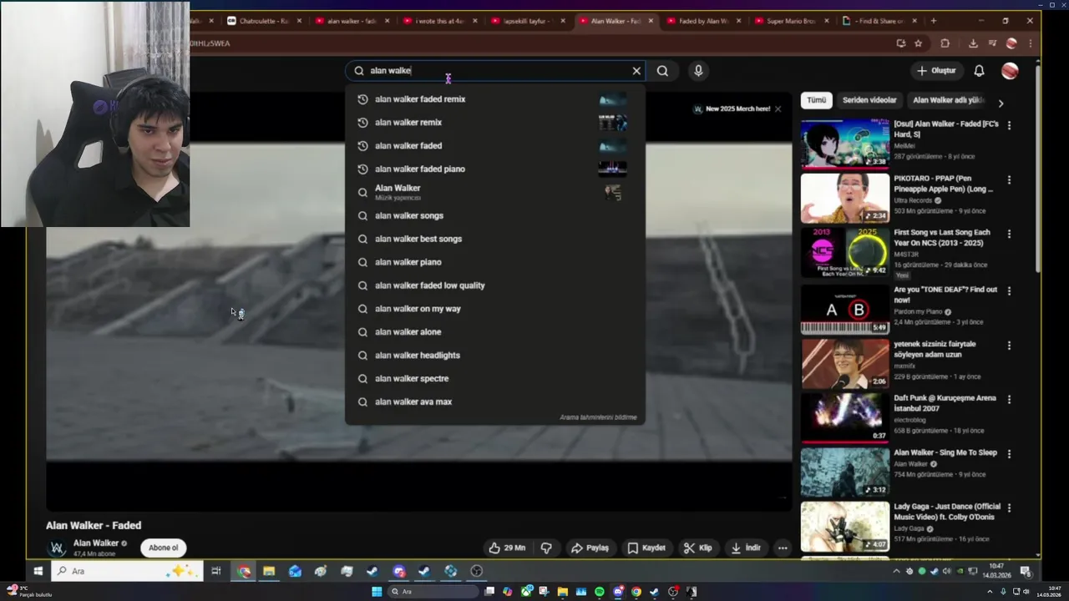1069x601 pixels.
Task: Select the Seriden videolar filter chip
Action: (x=869, y=100)
